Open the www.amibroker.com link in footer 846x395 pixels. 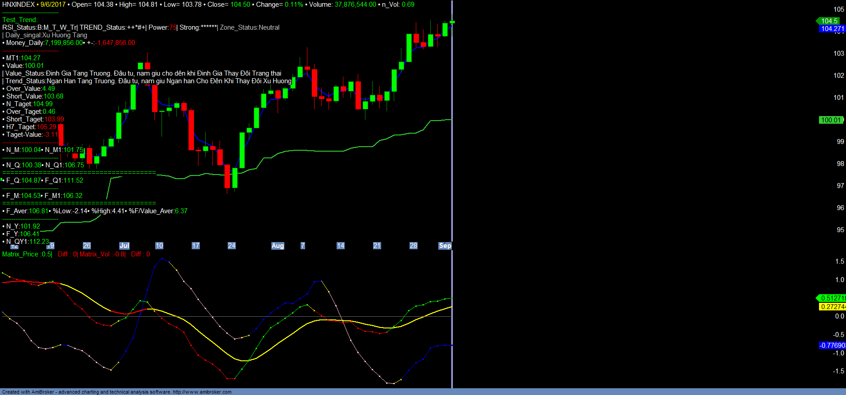pyautogui.click(x=202, y=392)
